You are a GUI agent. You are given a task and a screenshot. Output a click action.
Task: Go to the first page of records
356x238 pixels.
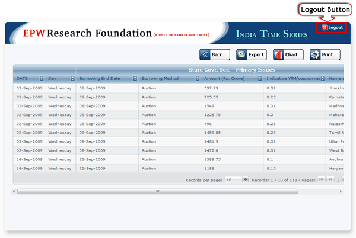point(321,179)
